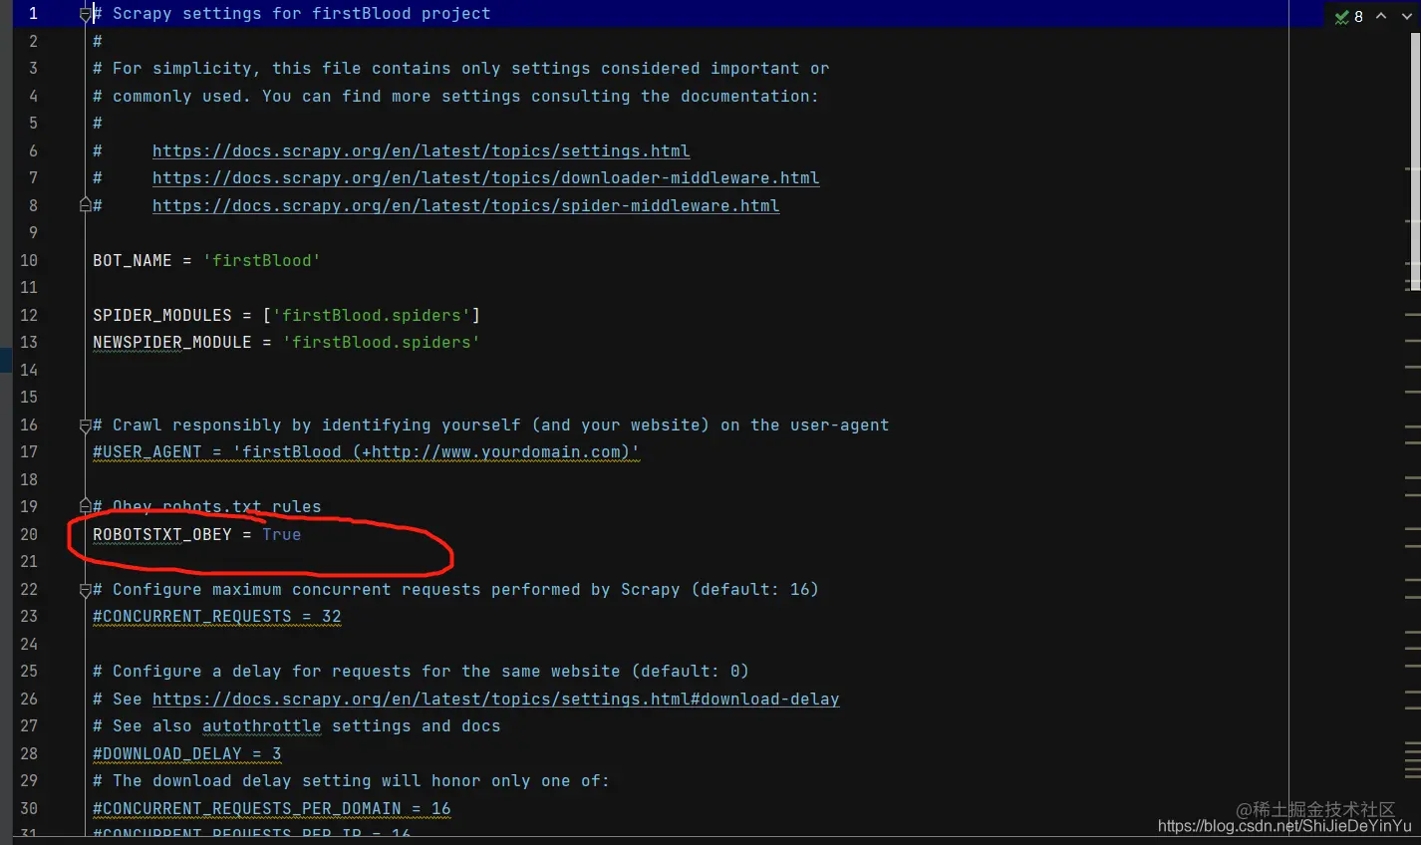Screen dimensions: 1421x845
Task: Click the 'firstBlood' string on line 10
Action: click(x=261, y=261)
